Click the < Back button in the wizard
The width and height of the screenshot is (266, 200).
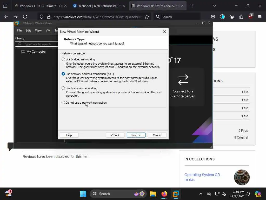(x=115, y=135)
